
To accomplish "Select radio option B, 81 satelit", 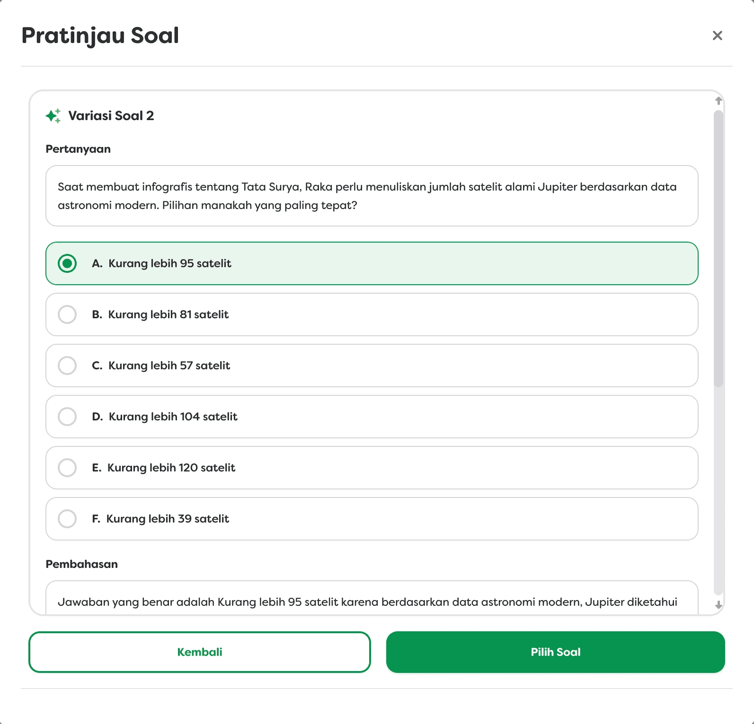I will tap(67, 314).
